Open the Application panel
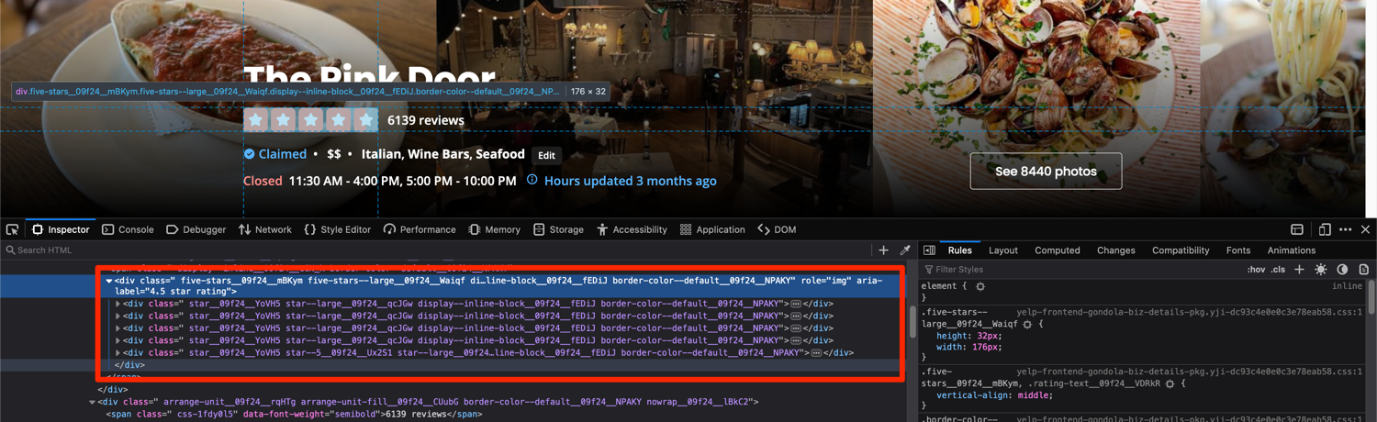 pos(711,229)
